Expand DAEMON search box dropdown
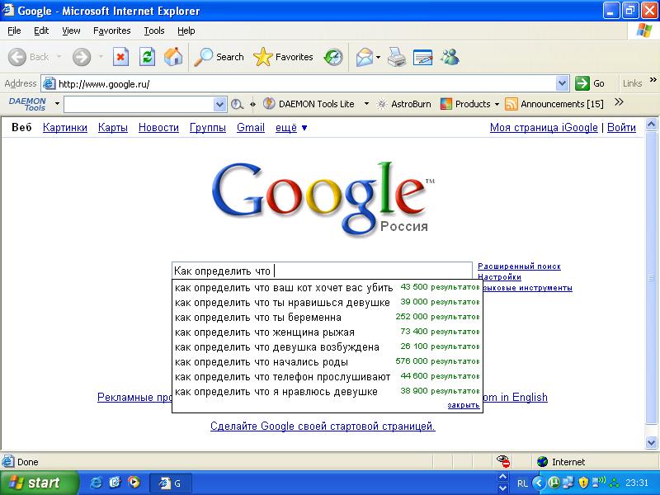 [219, 104]
